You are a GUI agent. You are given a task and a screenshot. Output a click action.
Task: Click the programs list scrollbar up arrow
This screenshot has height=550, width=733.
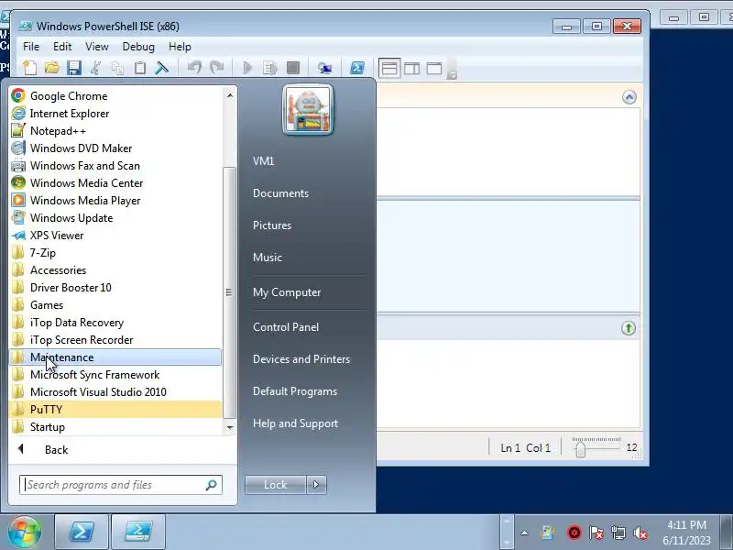[230, 95]
